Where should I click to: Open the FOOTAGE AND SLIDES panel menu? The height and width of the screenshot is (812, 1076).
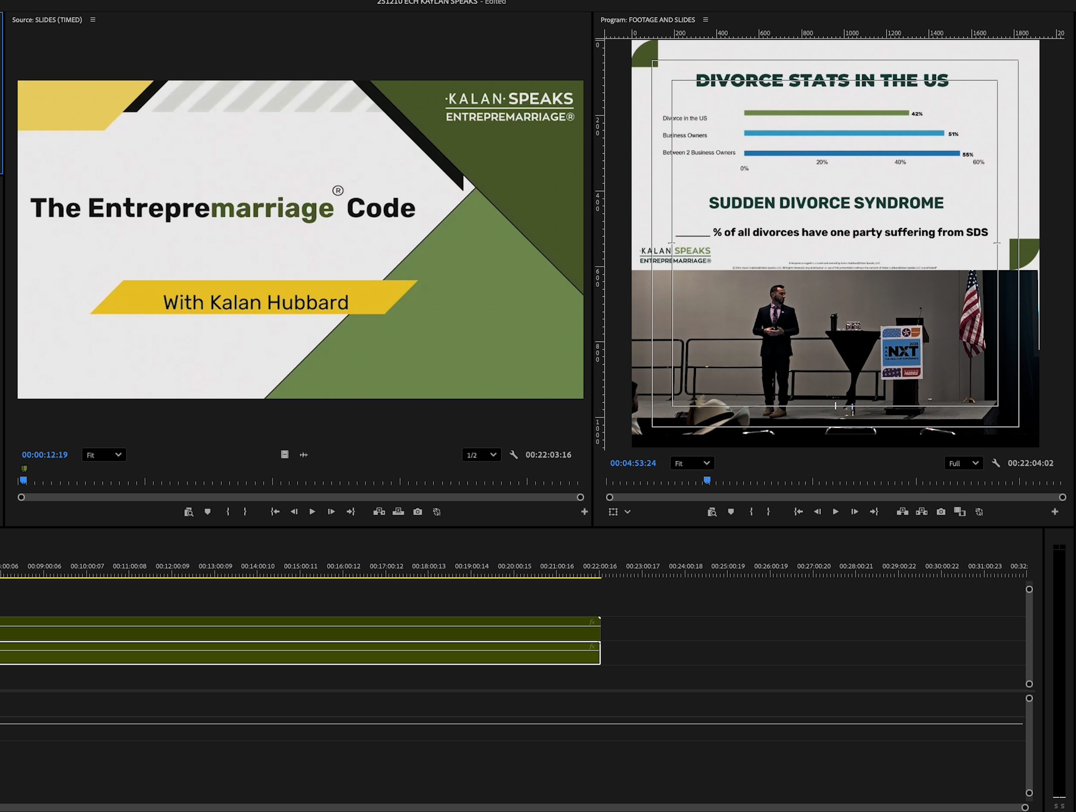(705, 20)
